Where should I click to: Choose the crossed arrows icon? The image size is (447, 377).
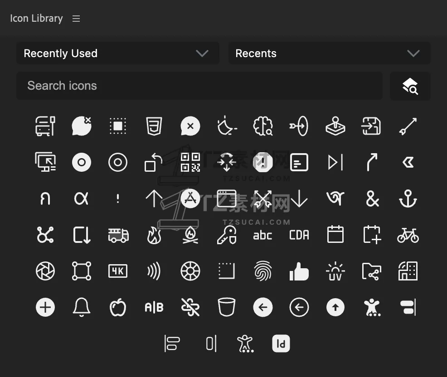click(263, 198)
